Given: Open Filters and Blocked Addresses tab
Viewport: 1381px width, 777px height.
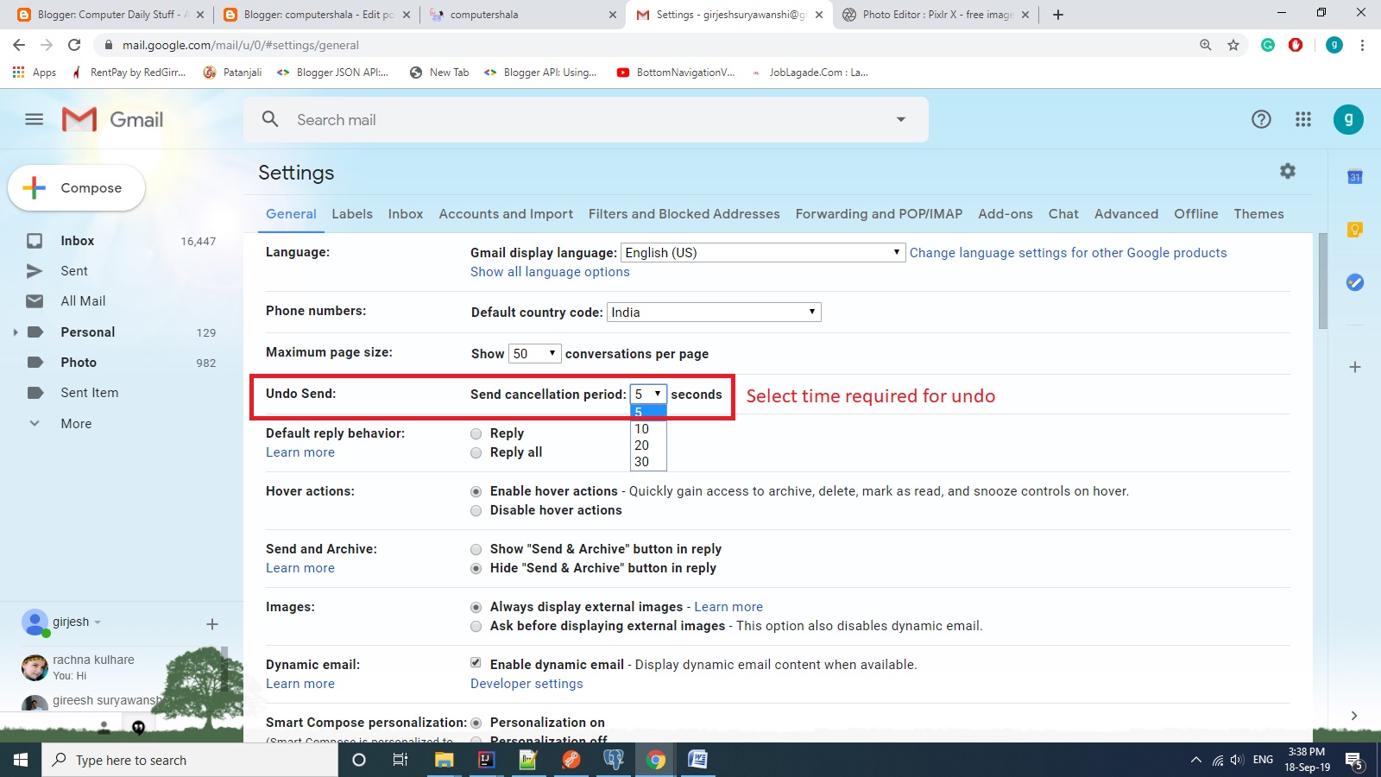Looking at the screenshot, I should pos(684,214).
